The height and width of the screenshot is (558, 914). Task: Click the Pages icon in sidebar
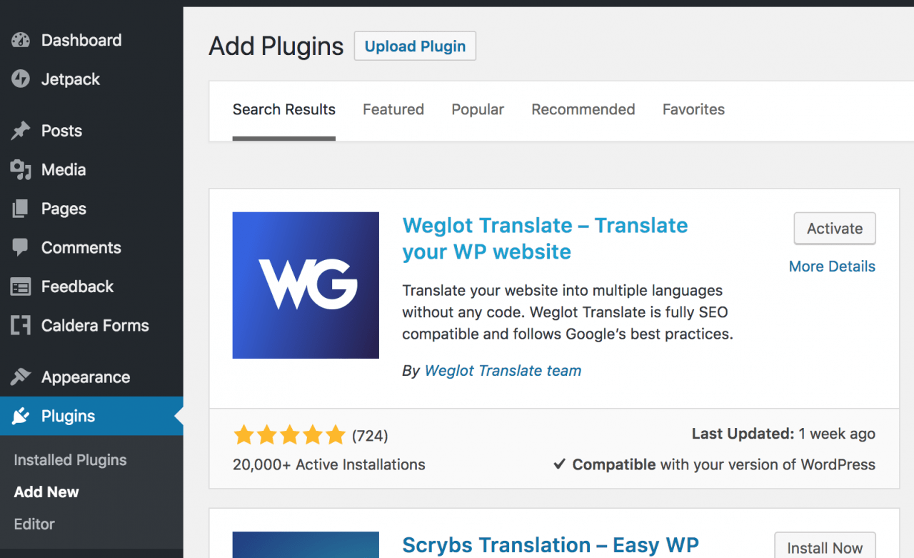tap(21, 209)
